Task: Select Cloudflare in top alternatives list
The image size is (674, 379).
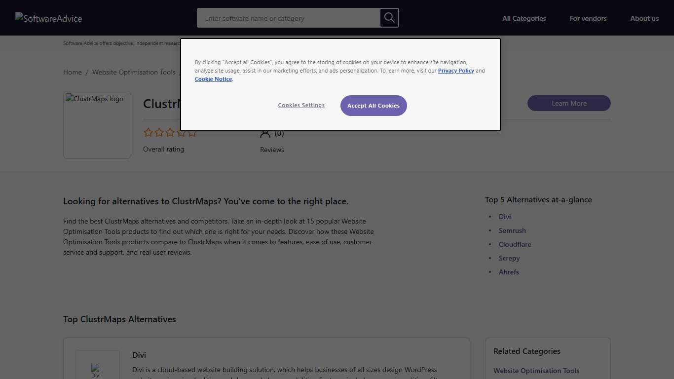Action: [x=515, y=244]
